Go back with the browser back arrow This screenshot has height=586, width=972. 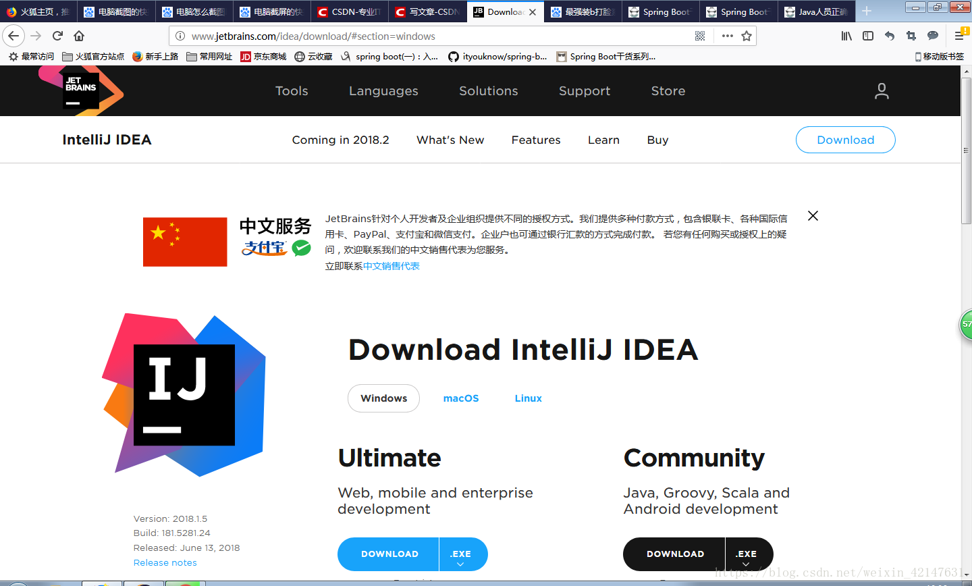(x=13, y=36)
